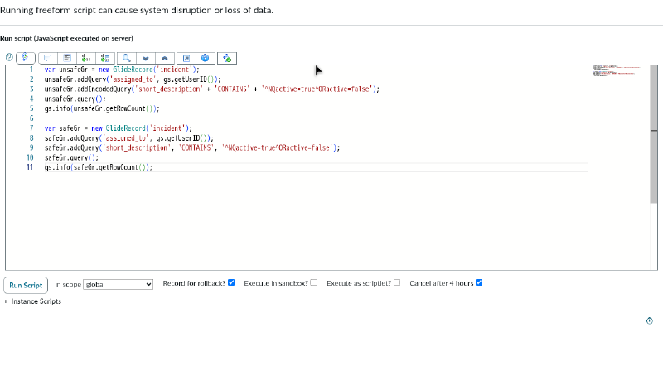The height and width of the screenshot is (366, 663).
Task: Click line number 6 in the gutter
Action: tap(31, 118)
